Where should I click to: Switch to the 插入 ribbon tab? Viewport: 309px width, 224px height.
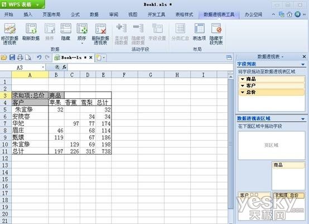point(27,15)
